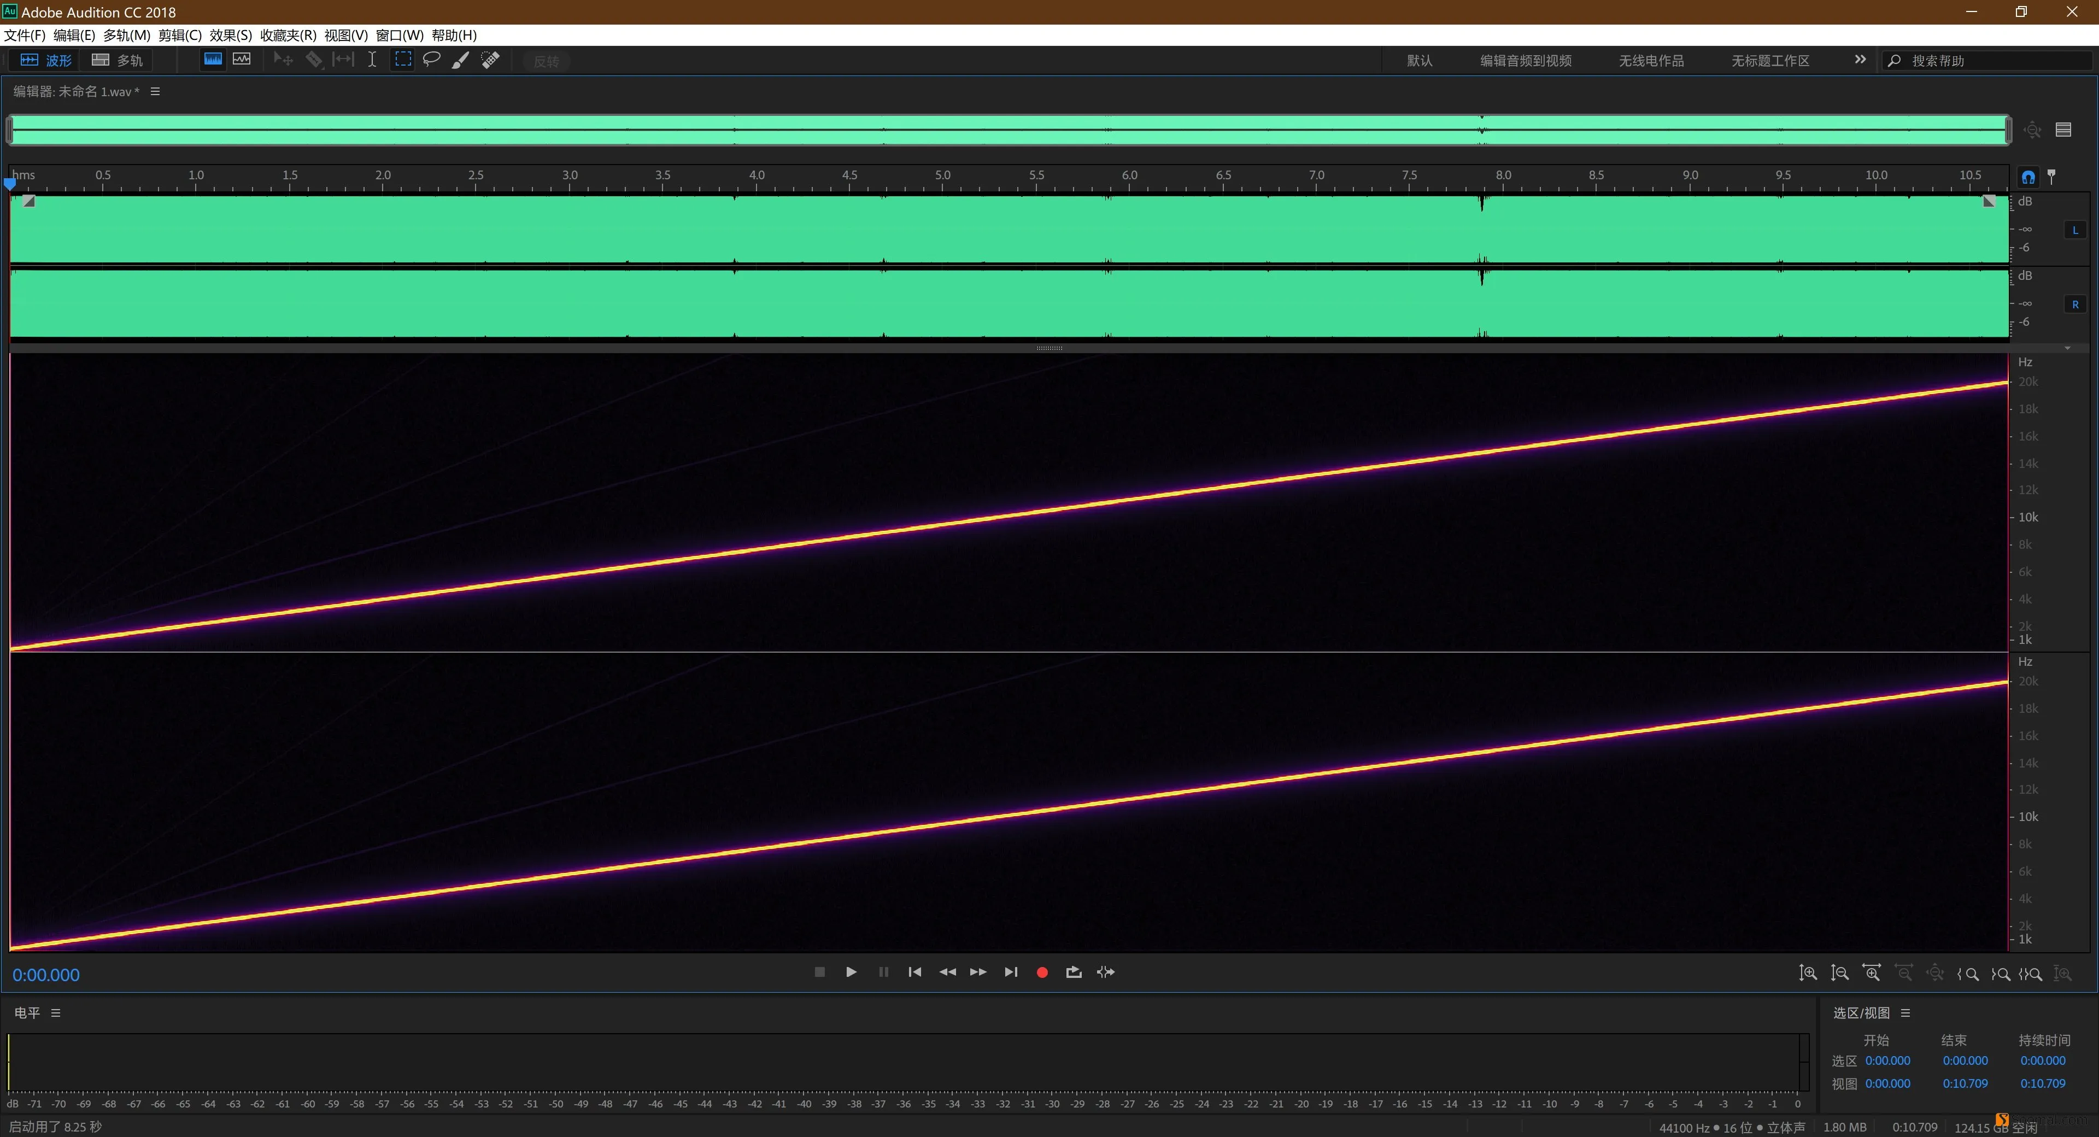The image size is (2099, 1137).
Task: Start recording with the red Record button
Action: 1041,971
